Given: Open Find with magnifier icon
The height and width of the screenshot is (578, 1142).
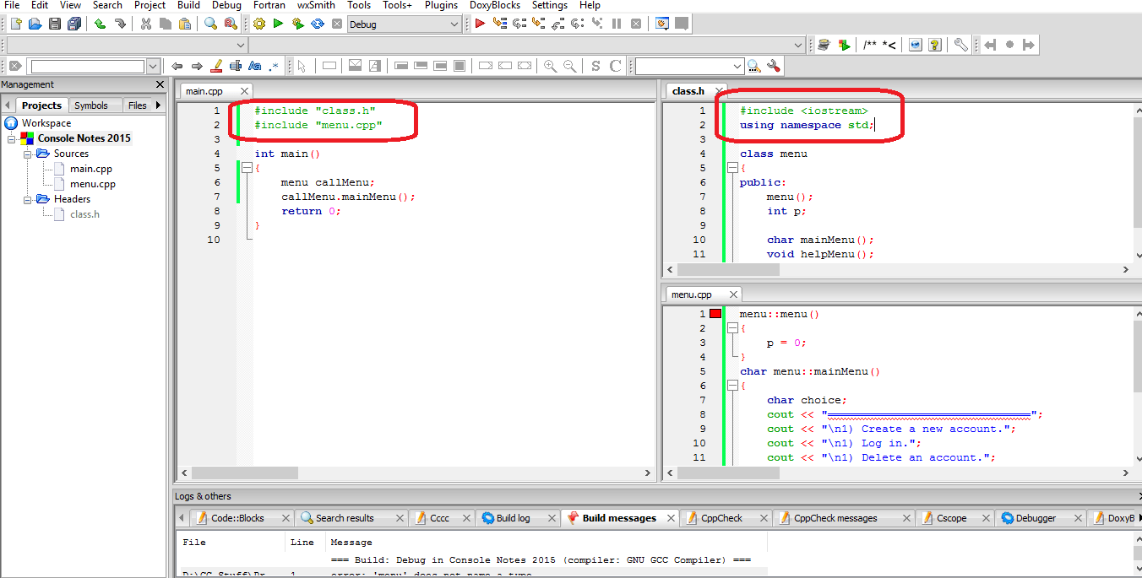Looking at the screenshot, I should pos(210,24).
